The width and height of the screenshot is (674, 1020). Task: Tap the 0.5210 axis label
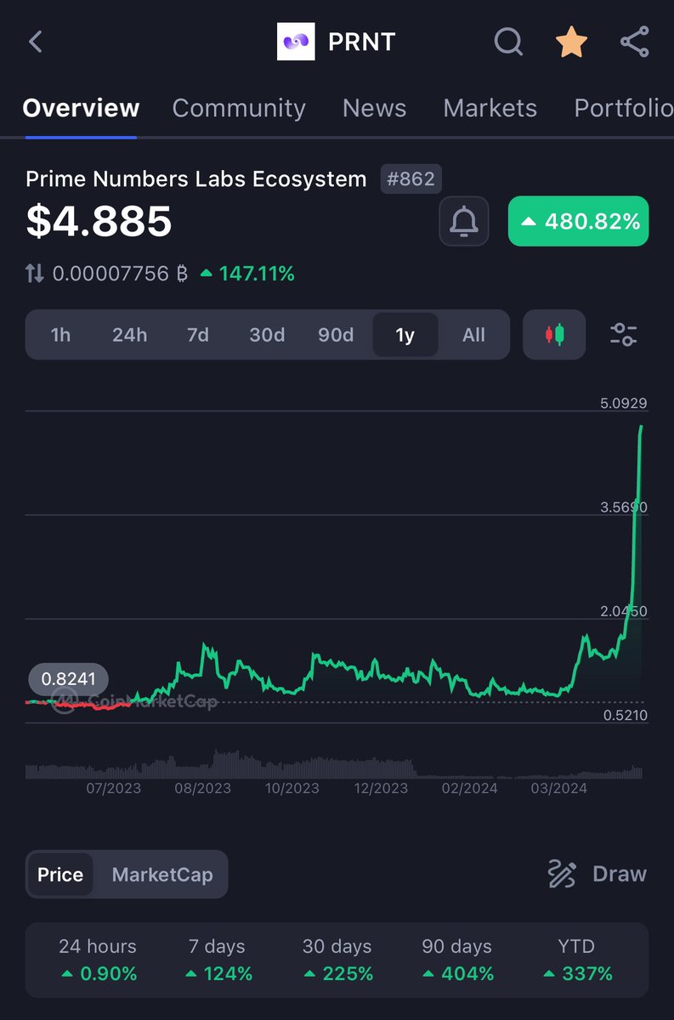[x=626, y=716]
